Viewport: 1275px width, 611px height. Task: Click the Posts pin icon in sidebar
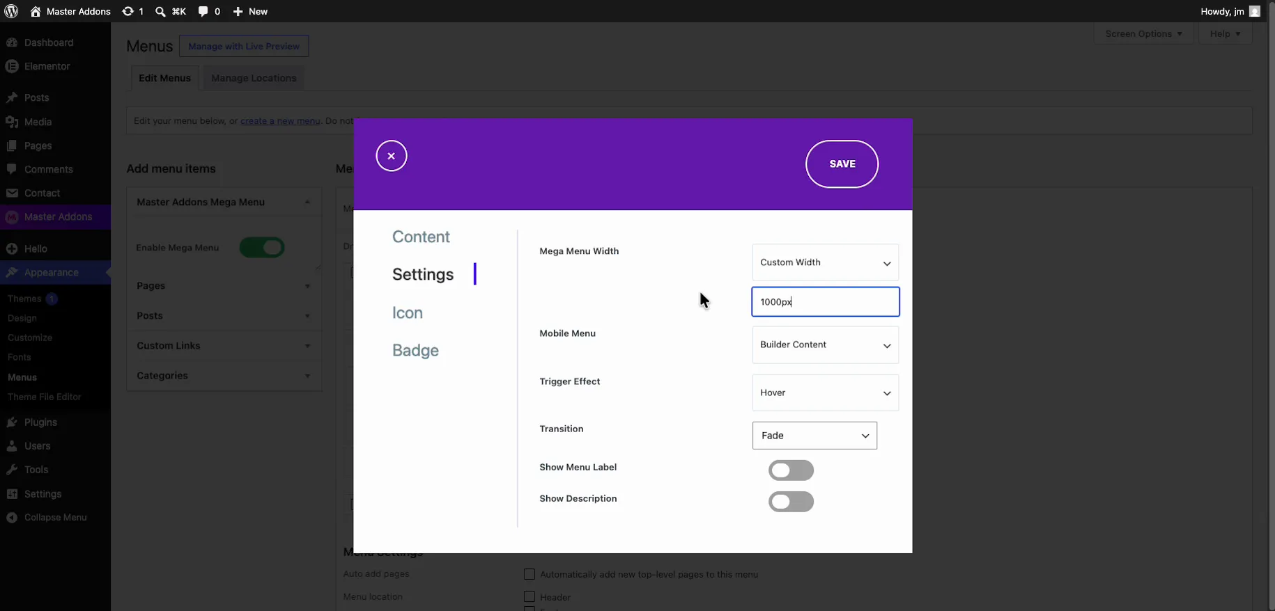tap(12, 97)
